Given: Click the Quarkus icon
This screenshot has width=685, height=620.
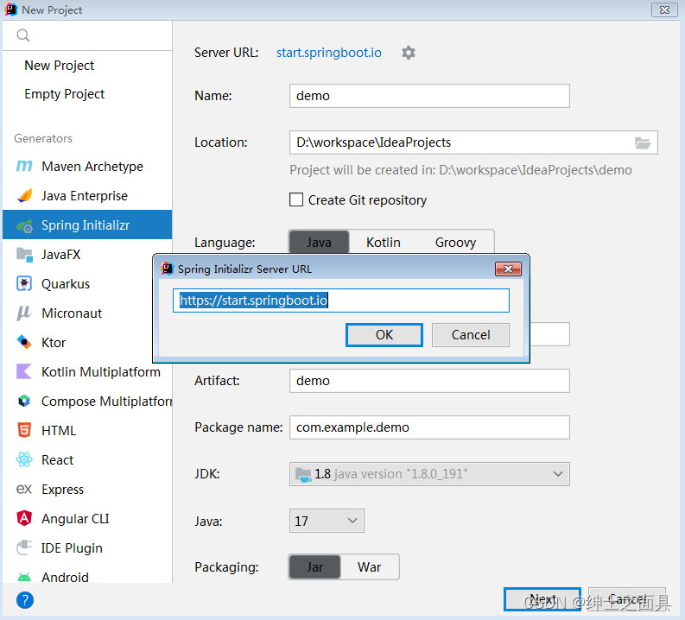Looking at the screenshot, I should [24, 284].
